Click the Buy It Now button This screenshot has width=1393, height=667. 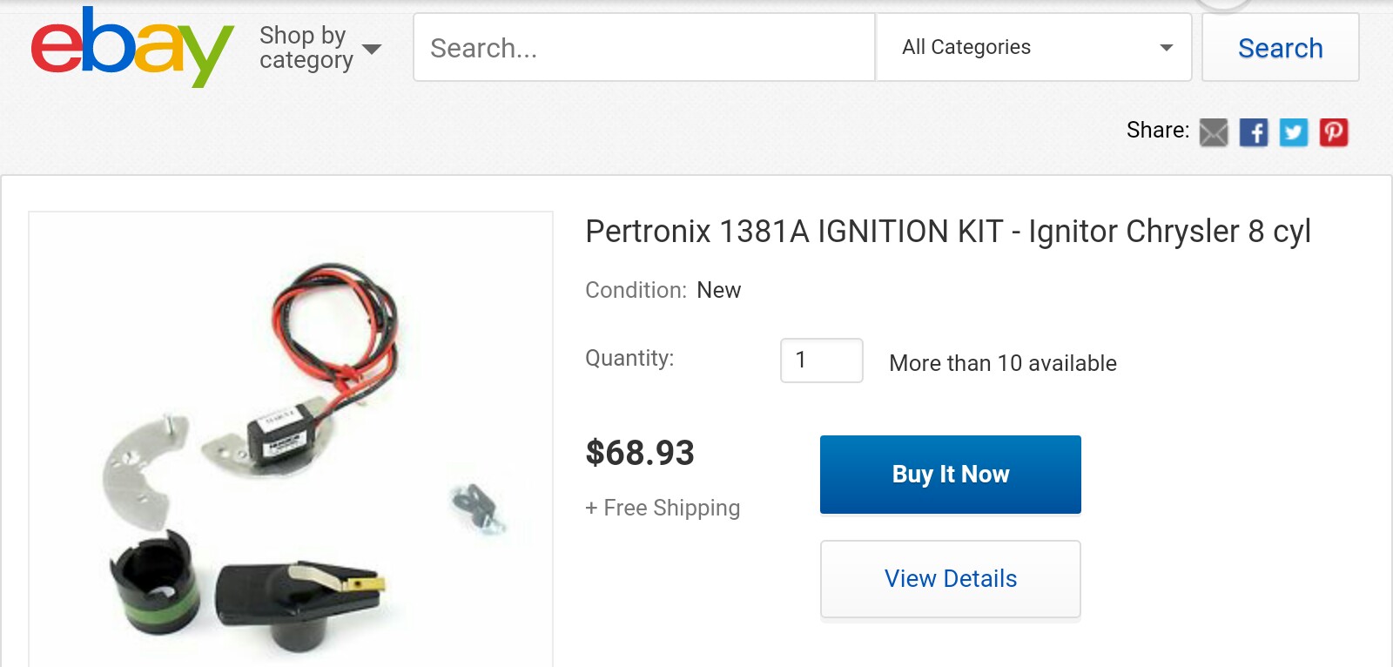[x=950, y=475]
